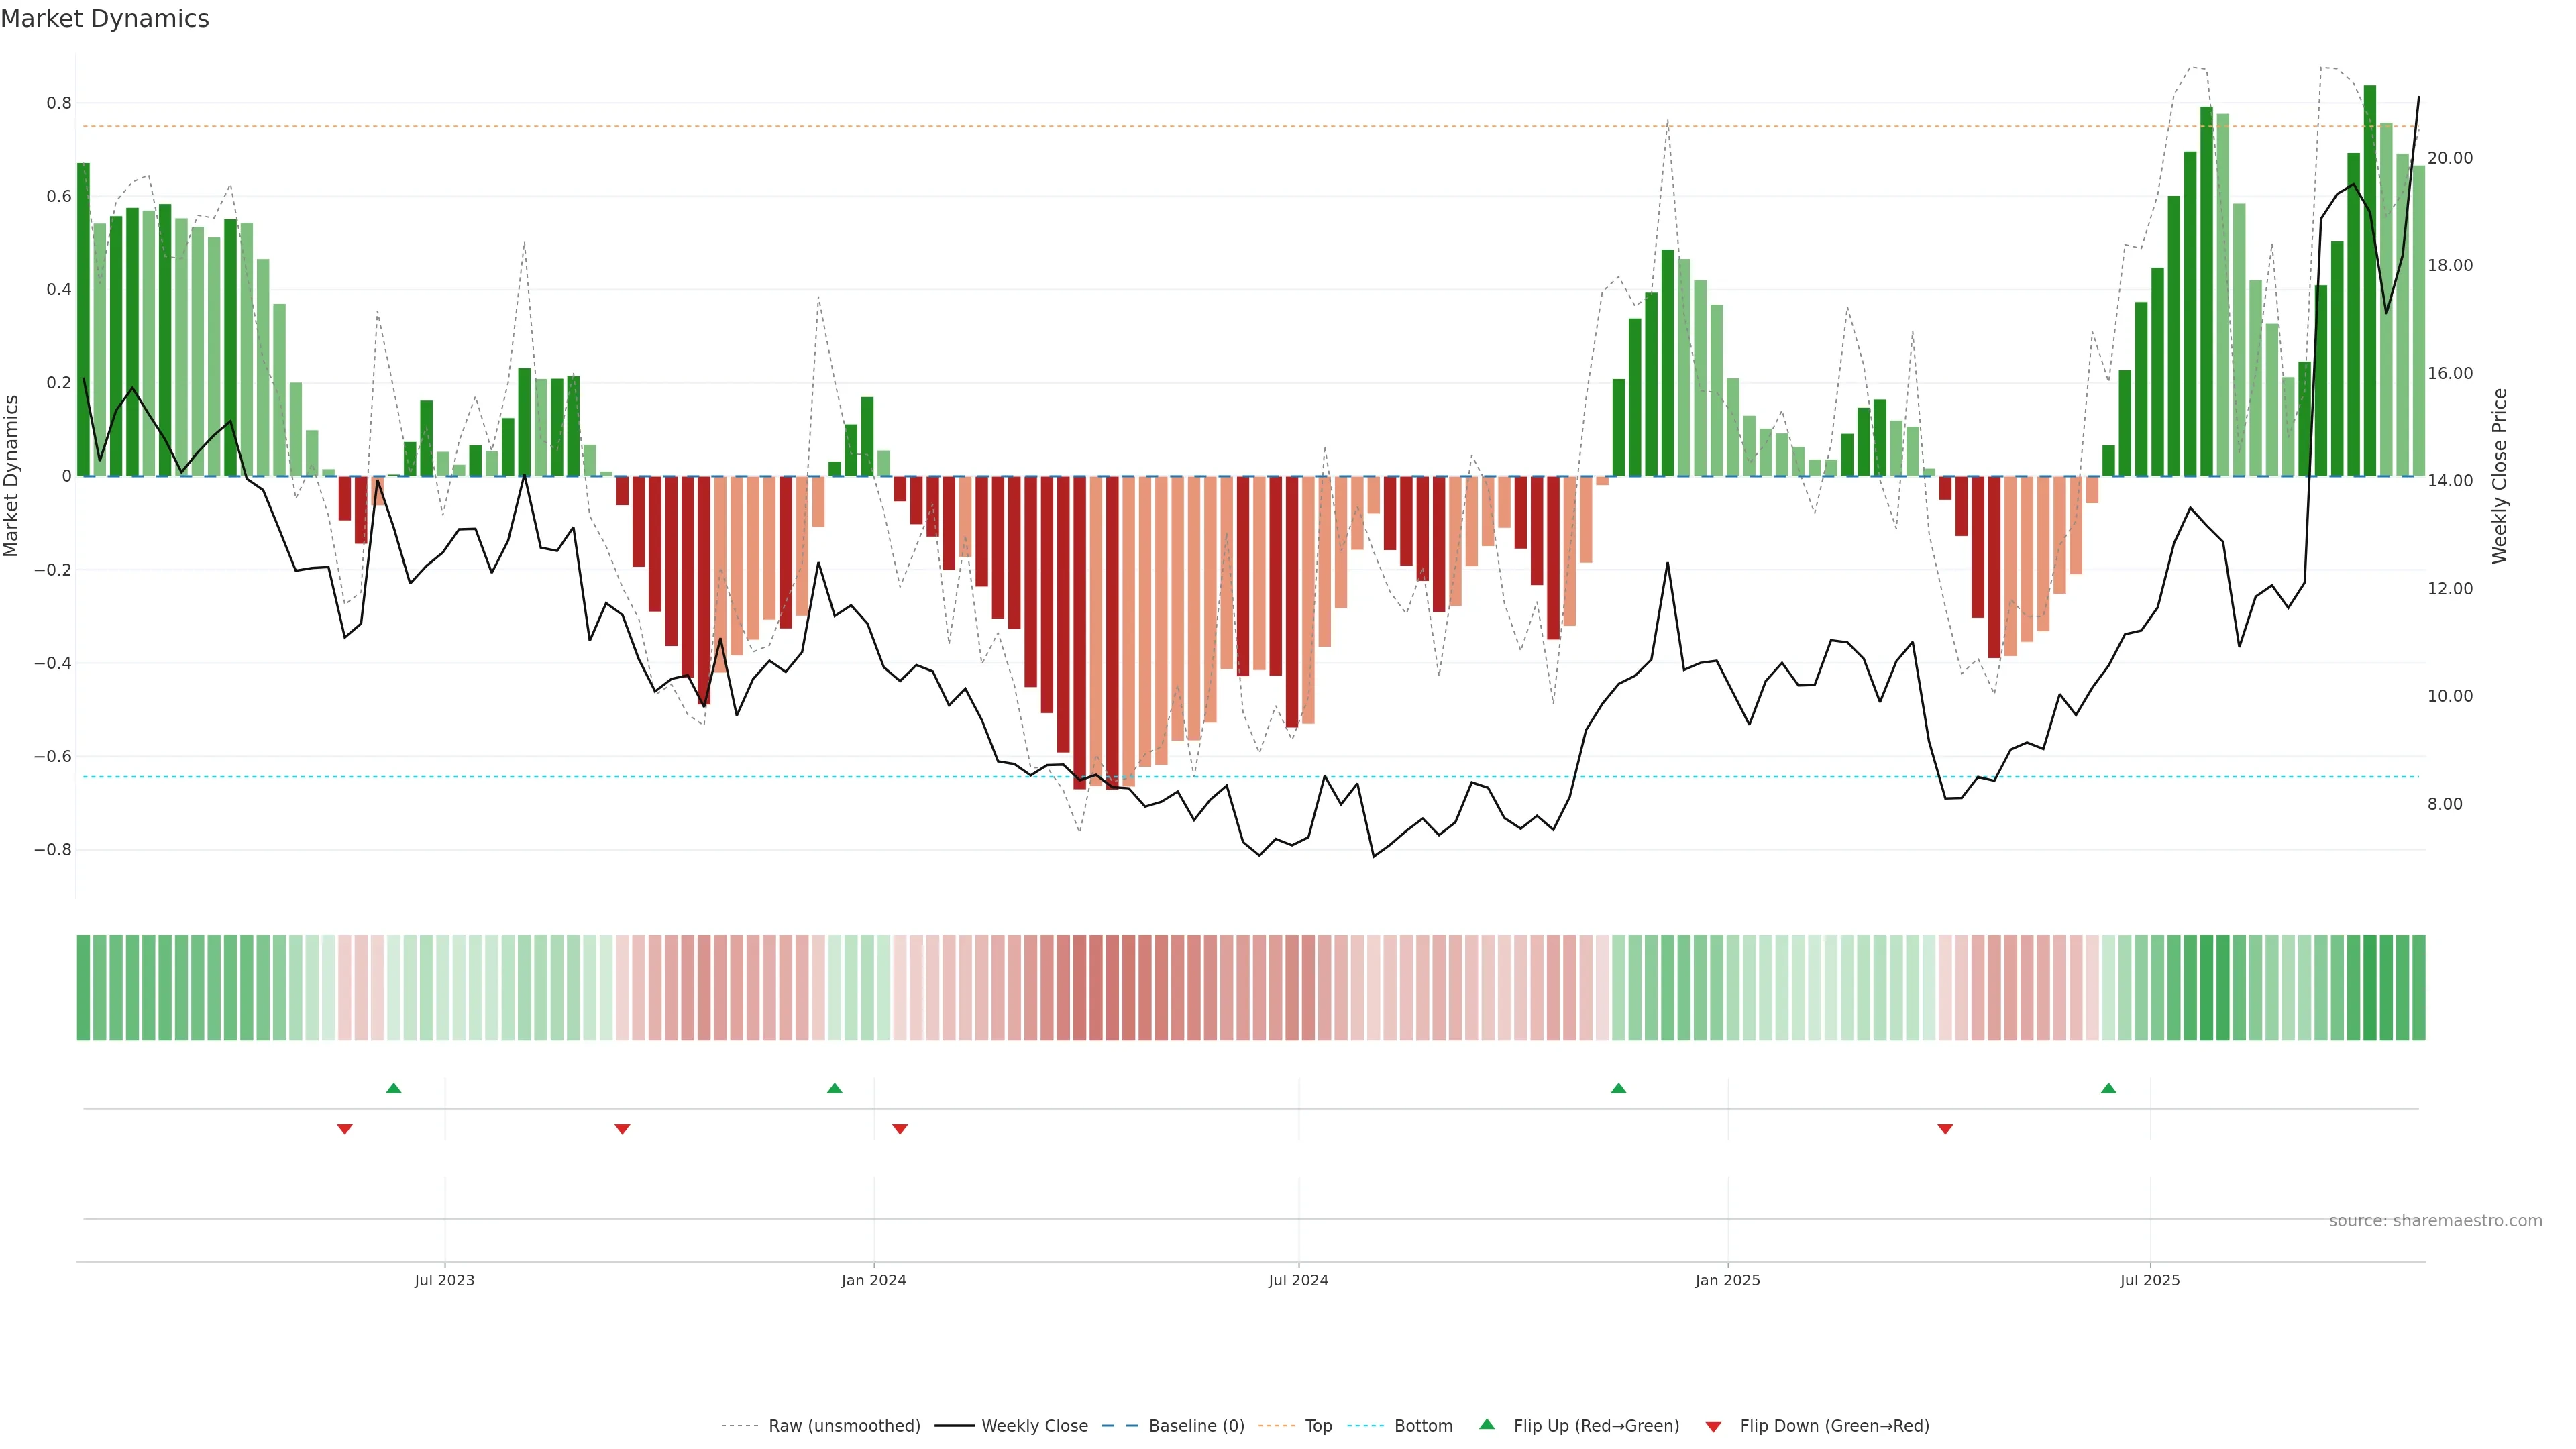Click the leftmost red flip-down triangle marker

[344, 1129]
